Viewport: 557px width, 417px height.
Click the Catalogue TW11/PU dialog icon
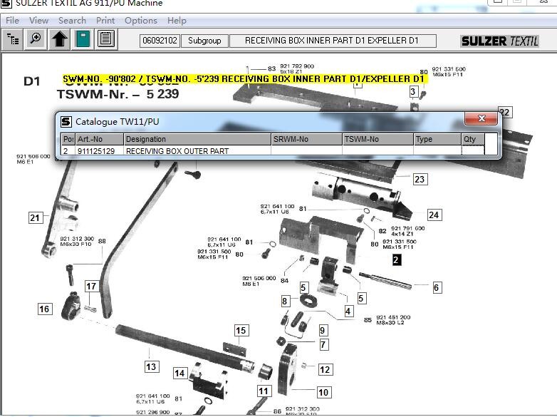point(66,122)
